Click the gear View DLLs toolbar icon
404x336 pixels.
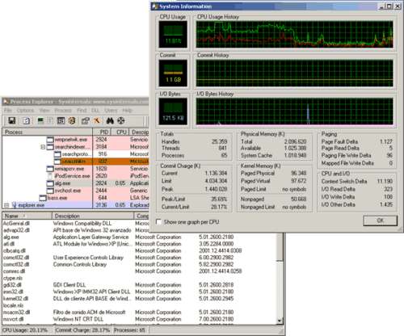click(x=72, y=120)
